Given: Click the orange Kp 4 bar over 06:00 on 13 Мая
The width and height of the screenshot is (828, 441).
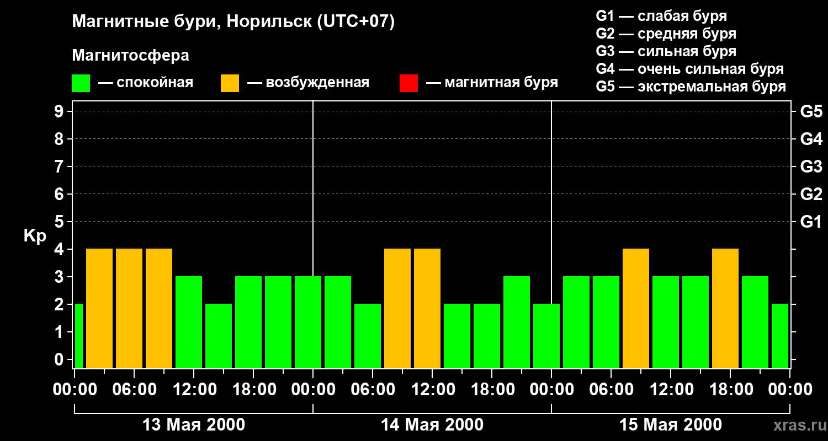Looking at the screenshot, I should point(129,308).
